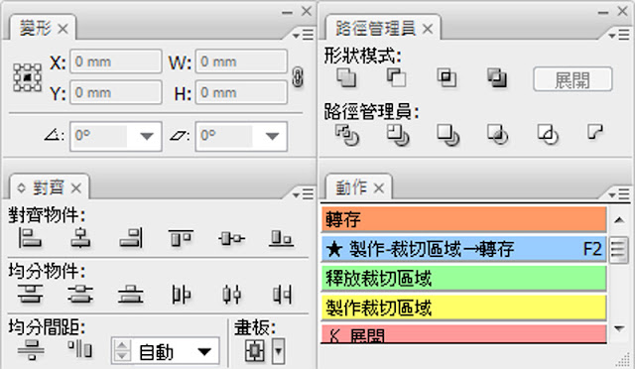Click the horizontal distribute space icon
The height and width of the screenshot is (369, 635).
80,349
